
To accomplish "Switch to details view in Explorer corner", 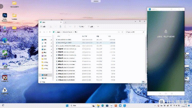I will [x=143, y=82].
